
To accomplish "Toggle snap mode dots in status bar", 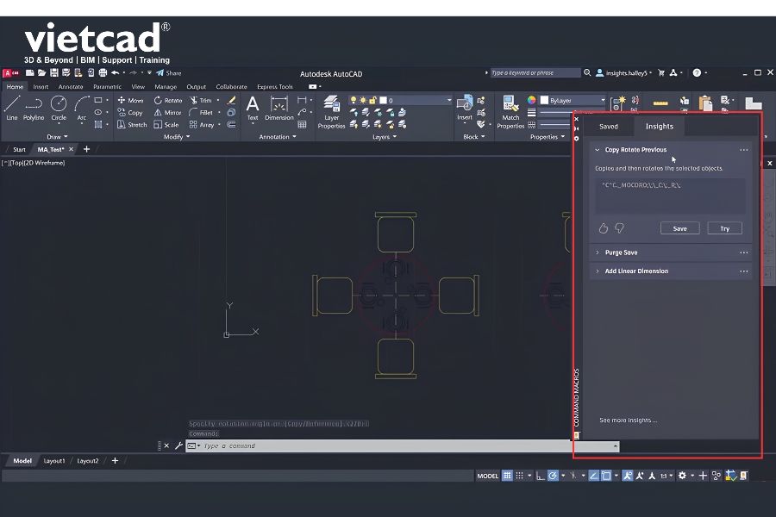I will (x=519, y=476).
